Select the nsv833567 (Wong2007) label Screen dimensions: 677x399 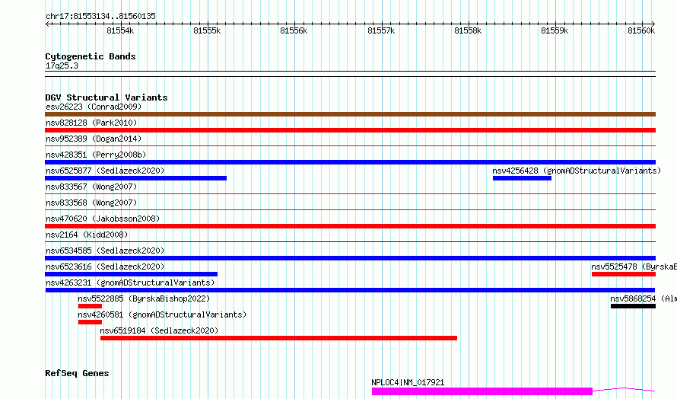coord(91,187)
